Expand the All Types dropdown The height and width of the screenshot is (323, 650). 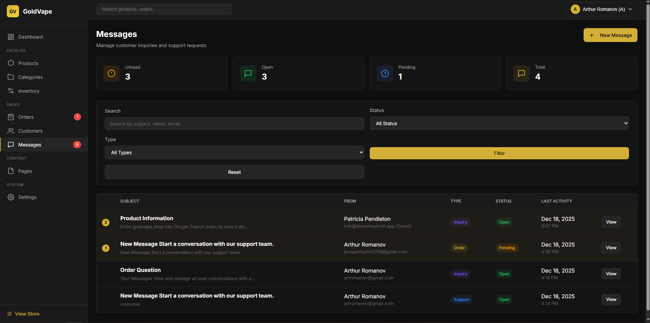[234, 152]
